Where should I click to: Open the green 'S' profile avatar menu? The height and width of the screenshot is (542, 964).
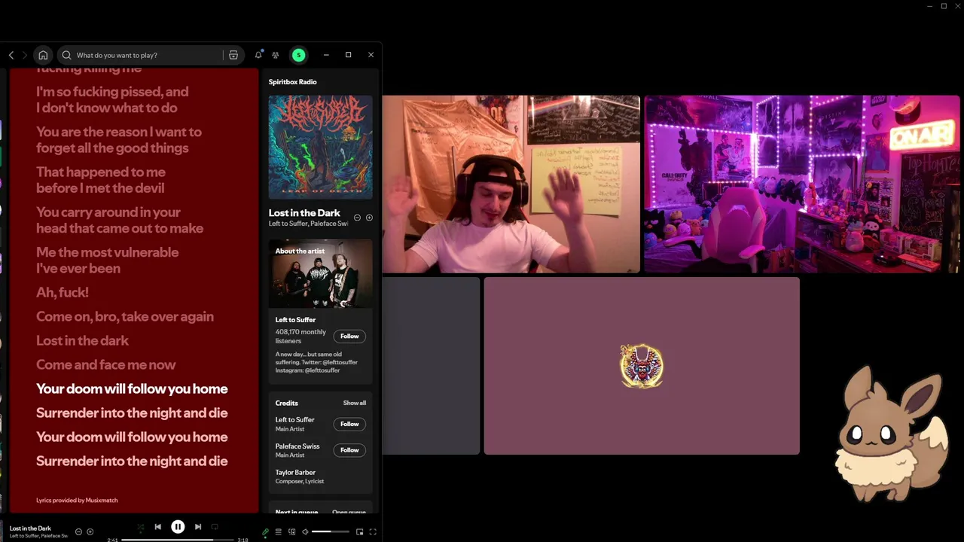[x=299, y=55]
